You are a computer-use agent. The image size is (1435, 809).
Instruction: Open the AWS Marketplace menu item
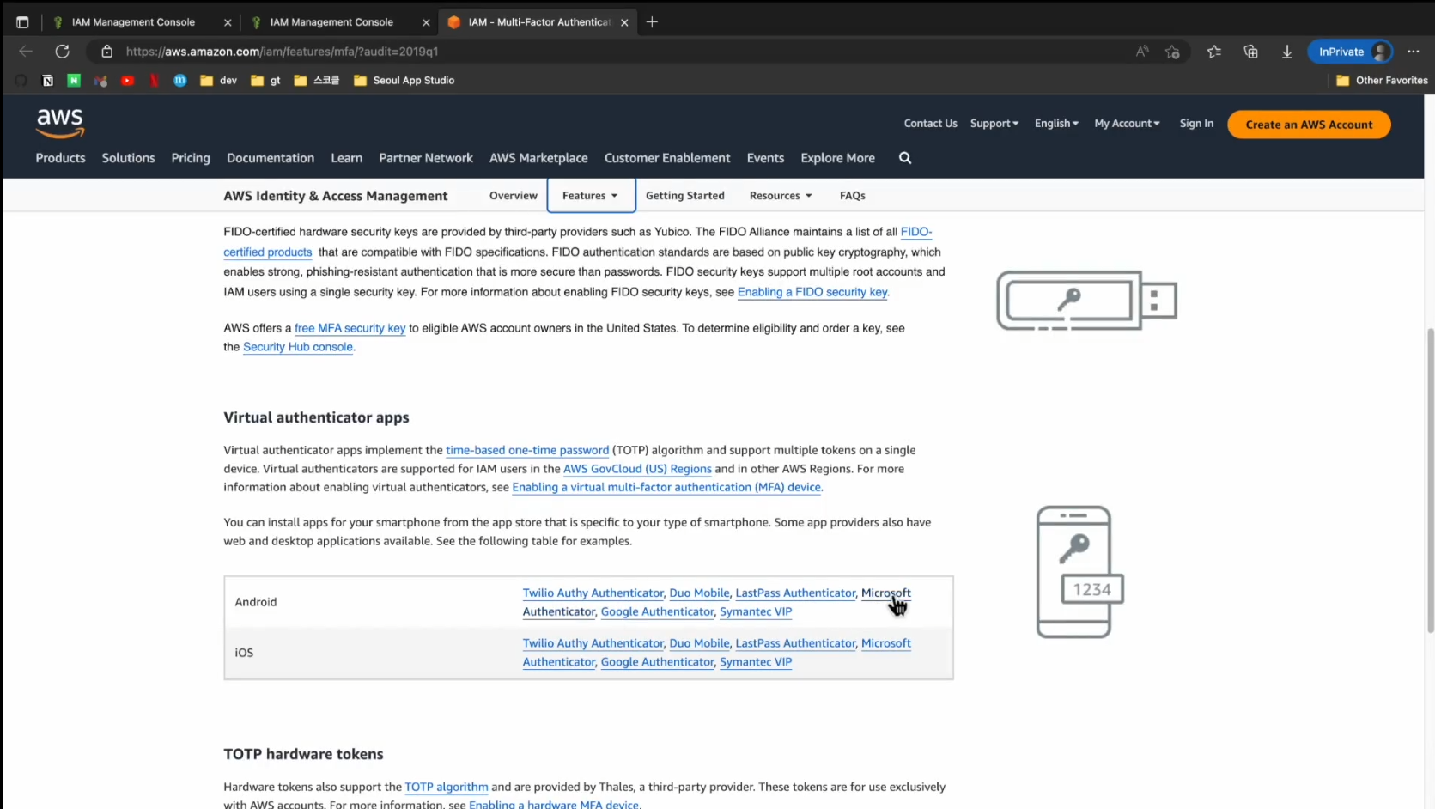pyautogui.click(x=538, y=158)
